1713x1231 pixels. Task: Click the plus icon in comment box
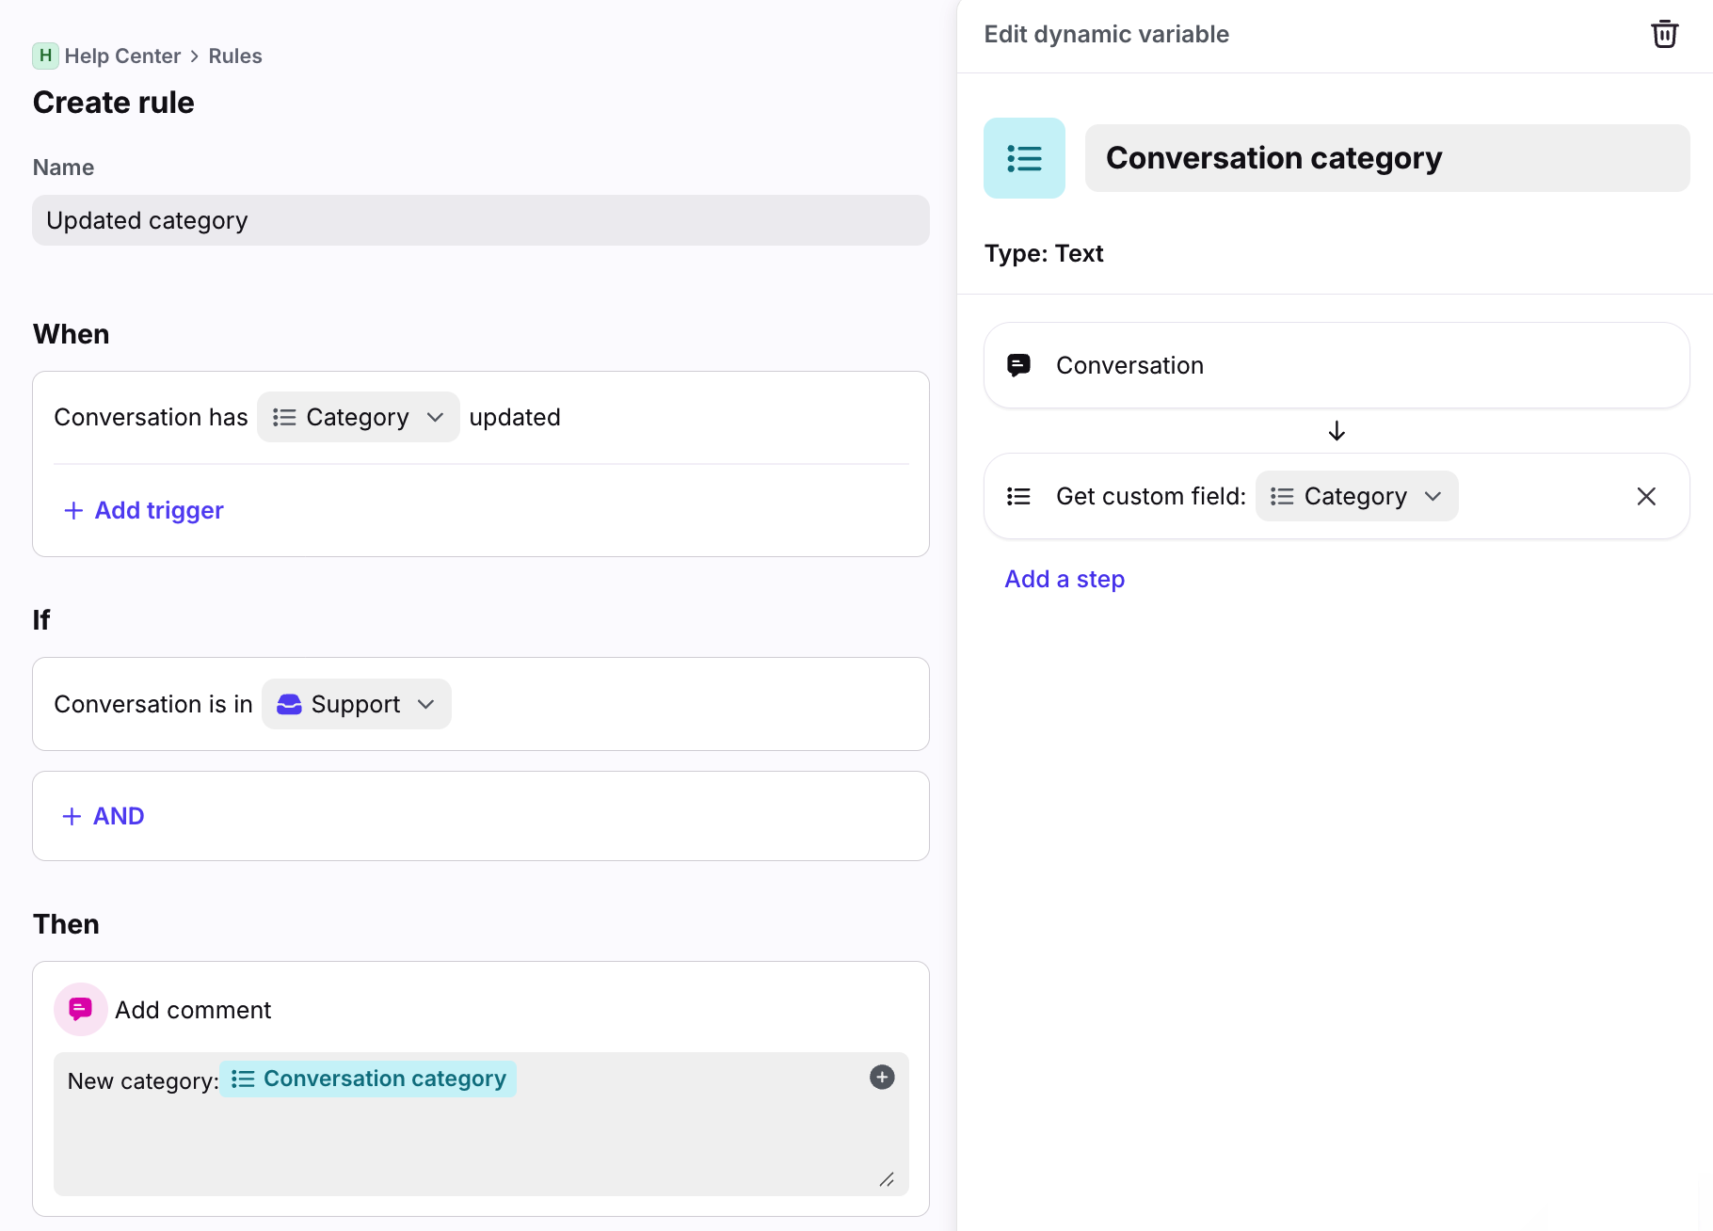(x=882, y=1078)
